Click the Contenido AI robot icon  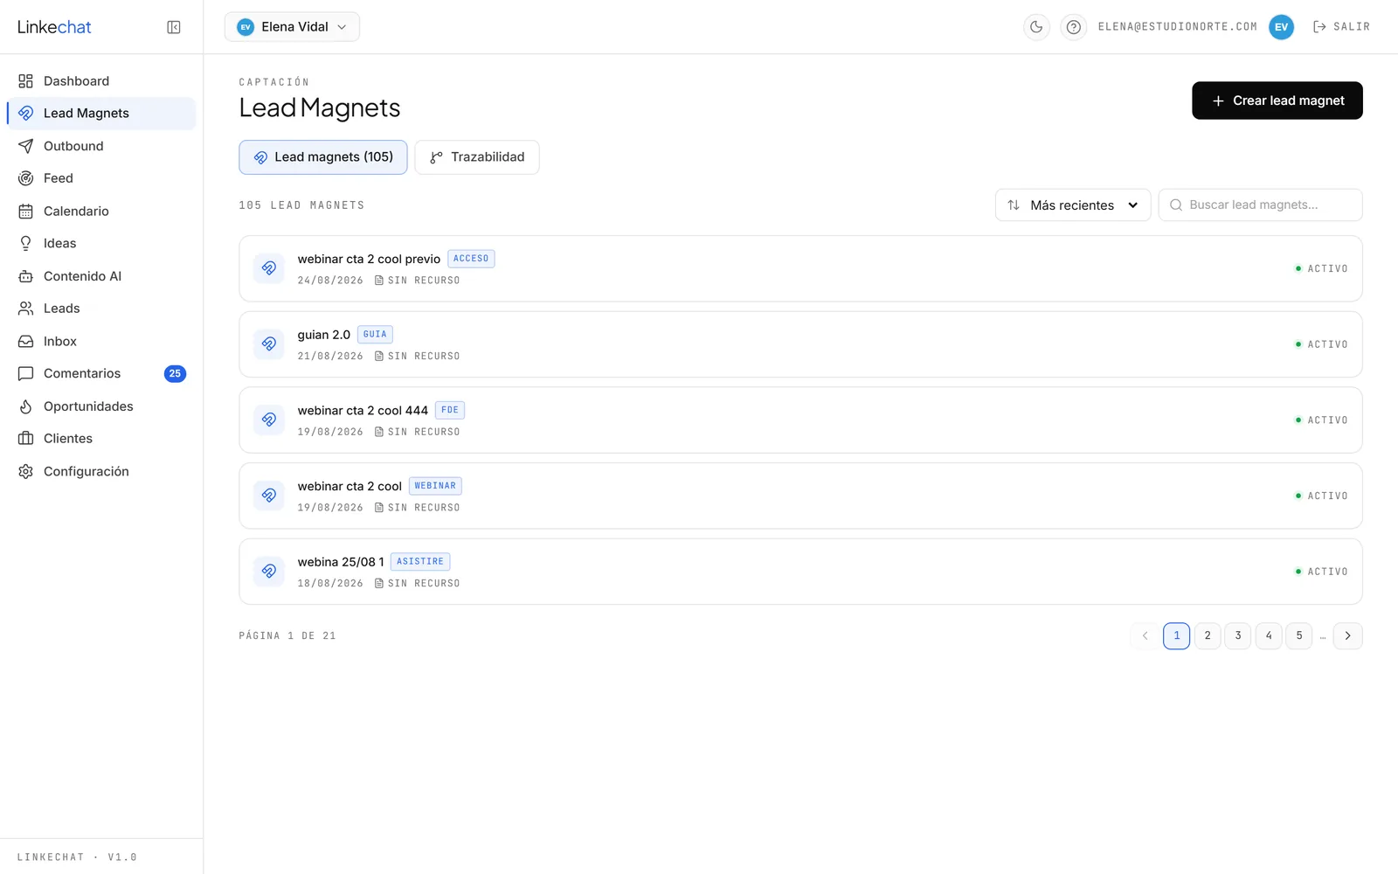25,276
